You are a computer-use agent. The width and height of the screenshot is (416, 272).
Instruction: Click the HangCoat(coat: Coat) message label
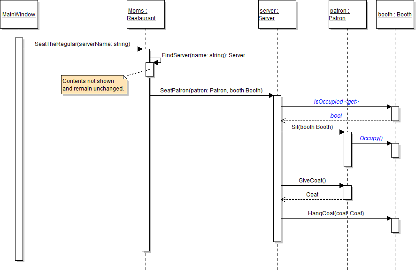tap(336, 213)
